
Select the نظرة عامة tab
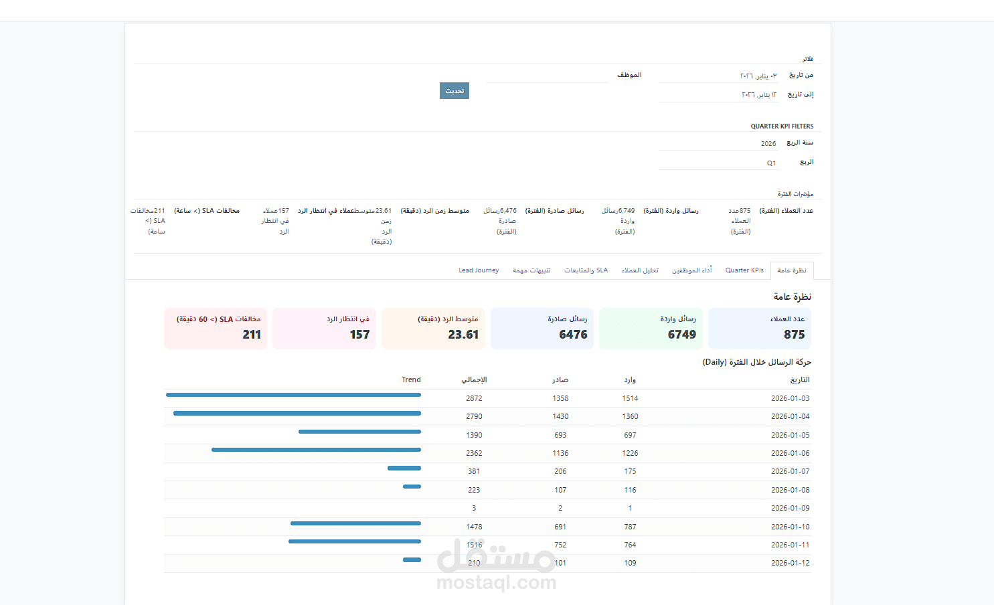792,270
